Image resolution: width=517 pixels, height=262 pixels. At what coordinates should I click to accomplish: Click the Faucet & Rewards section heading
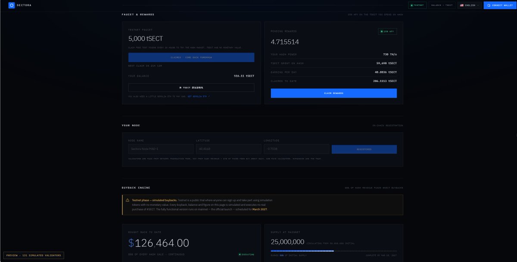(138, 14)
